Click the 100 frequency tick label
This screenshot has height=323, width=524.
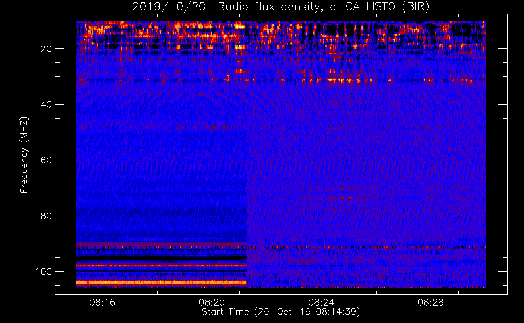pyautogui.click(x=44, y=272)
